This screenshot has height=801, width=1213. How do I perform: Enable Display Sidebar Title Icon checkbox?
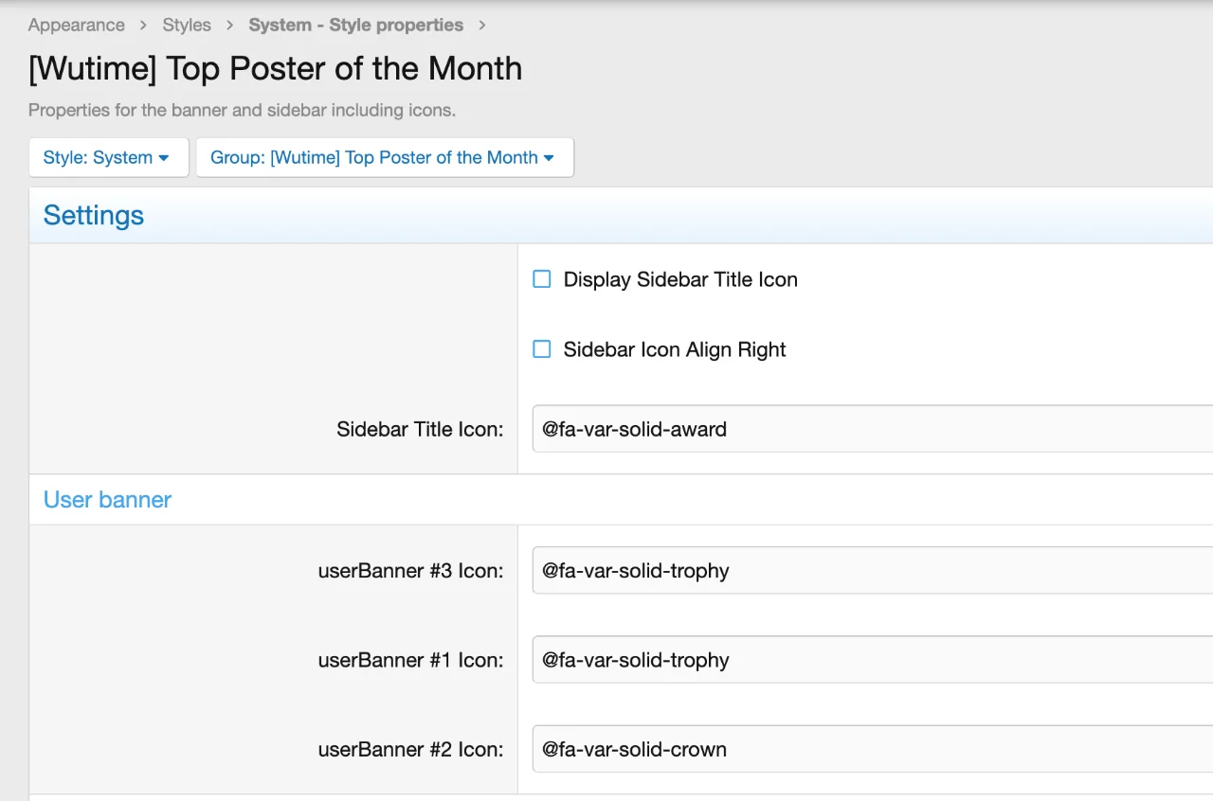[542, 279]
